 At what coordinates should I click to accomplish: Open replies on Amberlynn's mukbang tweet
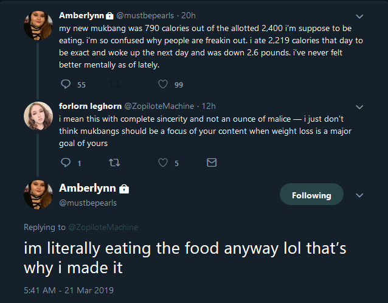[x=66, y=84]
